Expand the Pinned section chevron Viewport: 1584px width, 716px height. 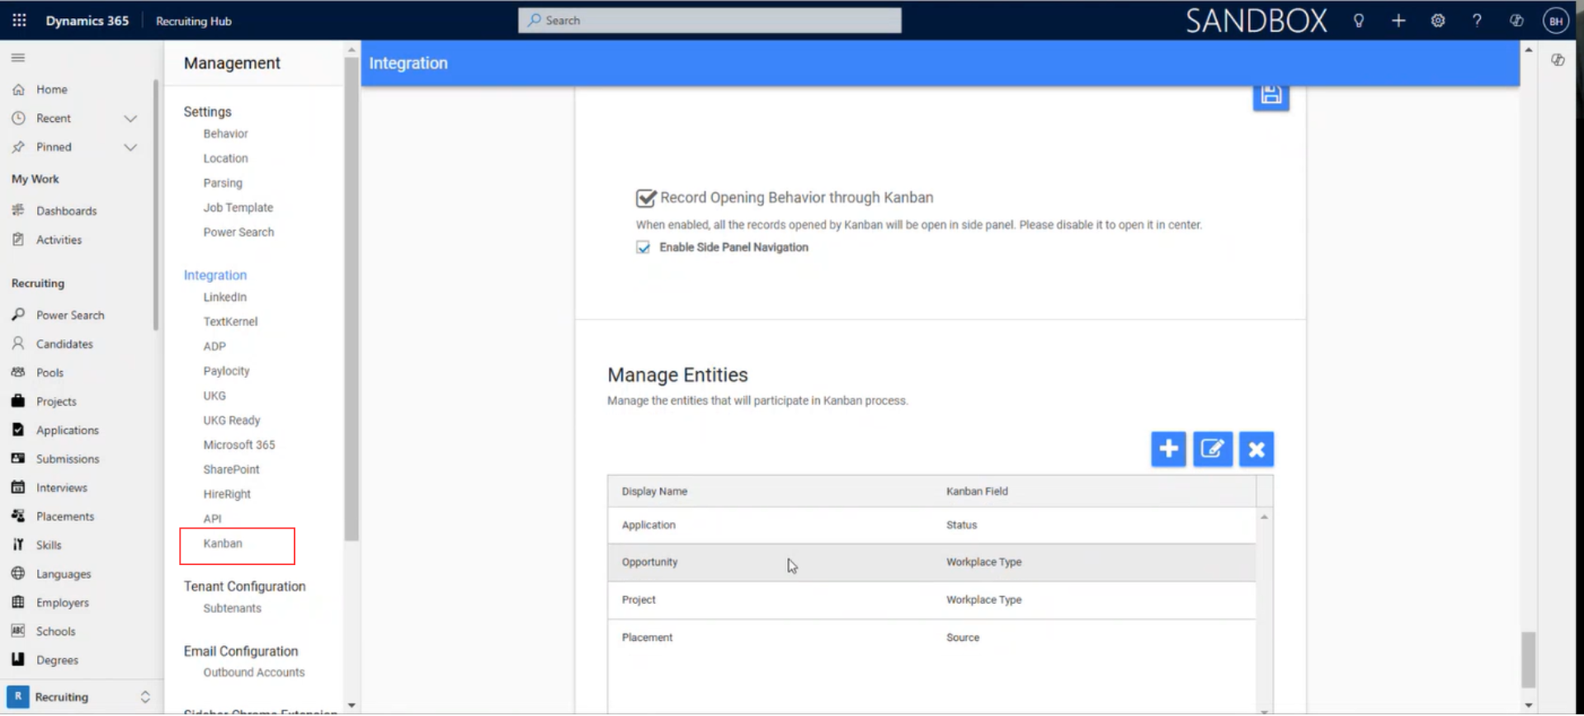[x=130, y=148]
